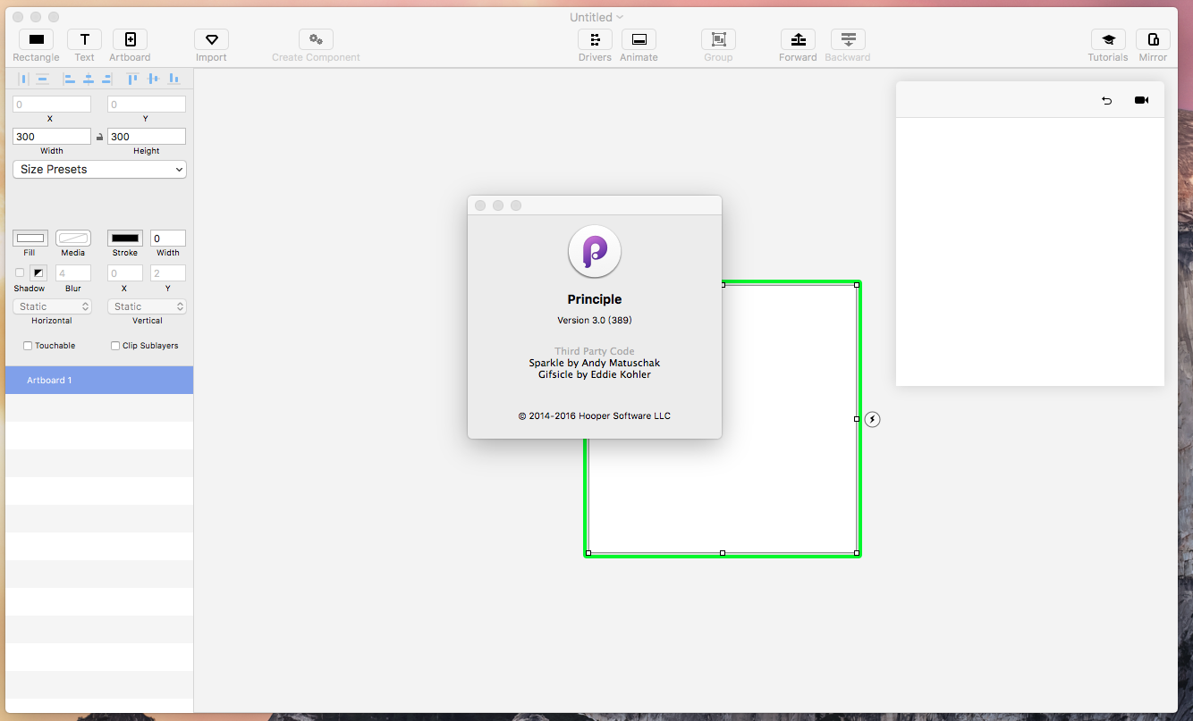Expand the Untitled document title dropdown
The width and height of the screenshot is (1193, 721).
click(596, 17)
